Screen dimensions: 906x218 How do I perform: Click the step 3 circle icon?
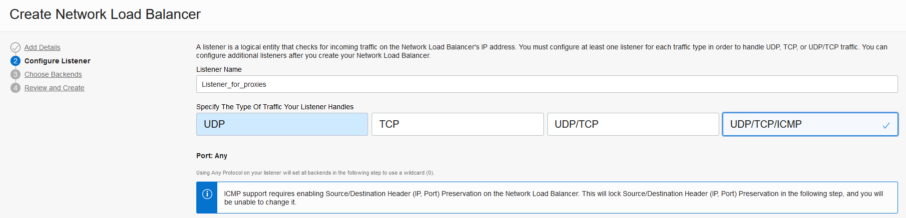pyautogui.click(x=15, y=74)
